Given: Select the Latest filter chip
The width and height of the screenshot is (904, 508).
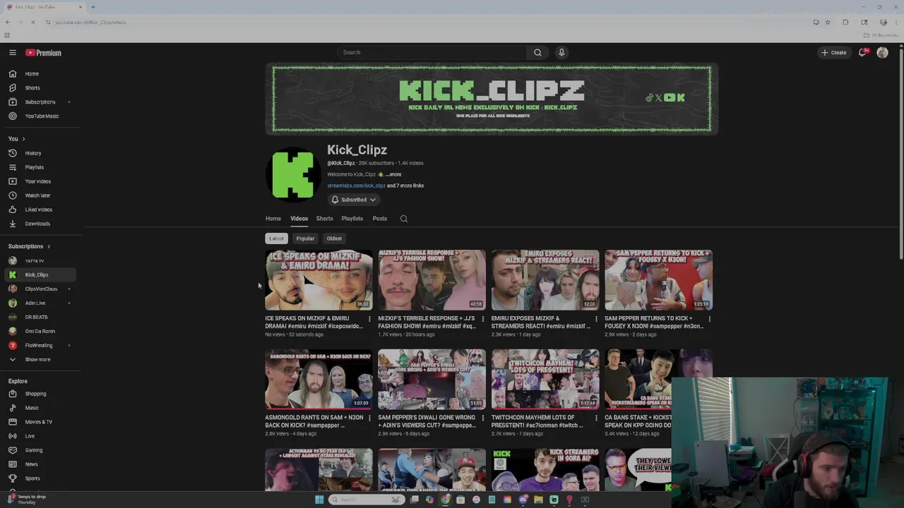Looking at the screenshot, I should click(276, 238).
